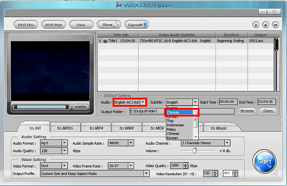
Task: Expand the Audio Channel dropdown
Action: click(x=227, y=143)
